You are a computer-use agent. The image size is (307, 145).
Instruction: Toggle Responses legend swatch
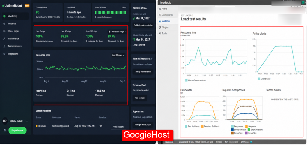[232, 127]
